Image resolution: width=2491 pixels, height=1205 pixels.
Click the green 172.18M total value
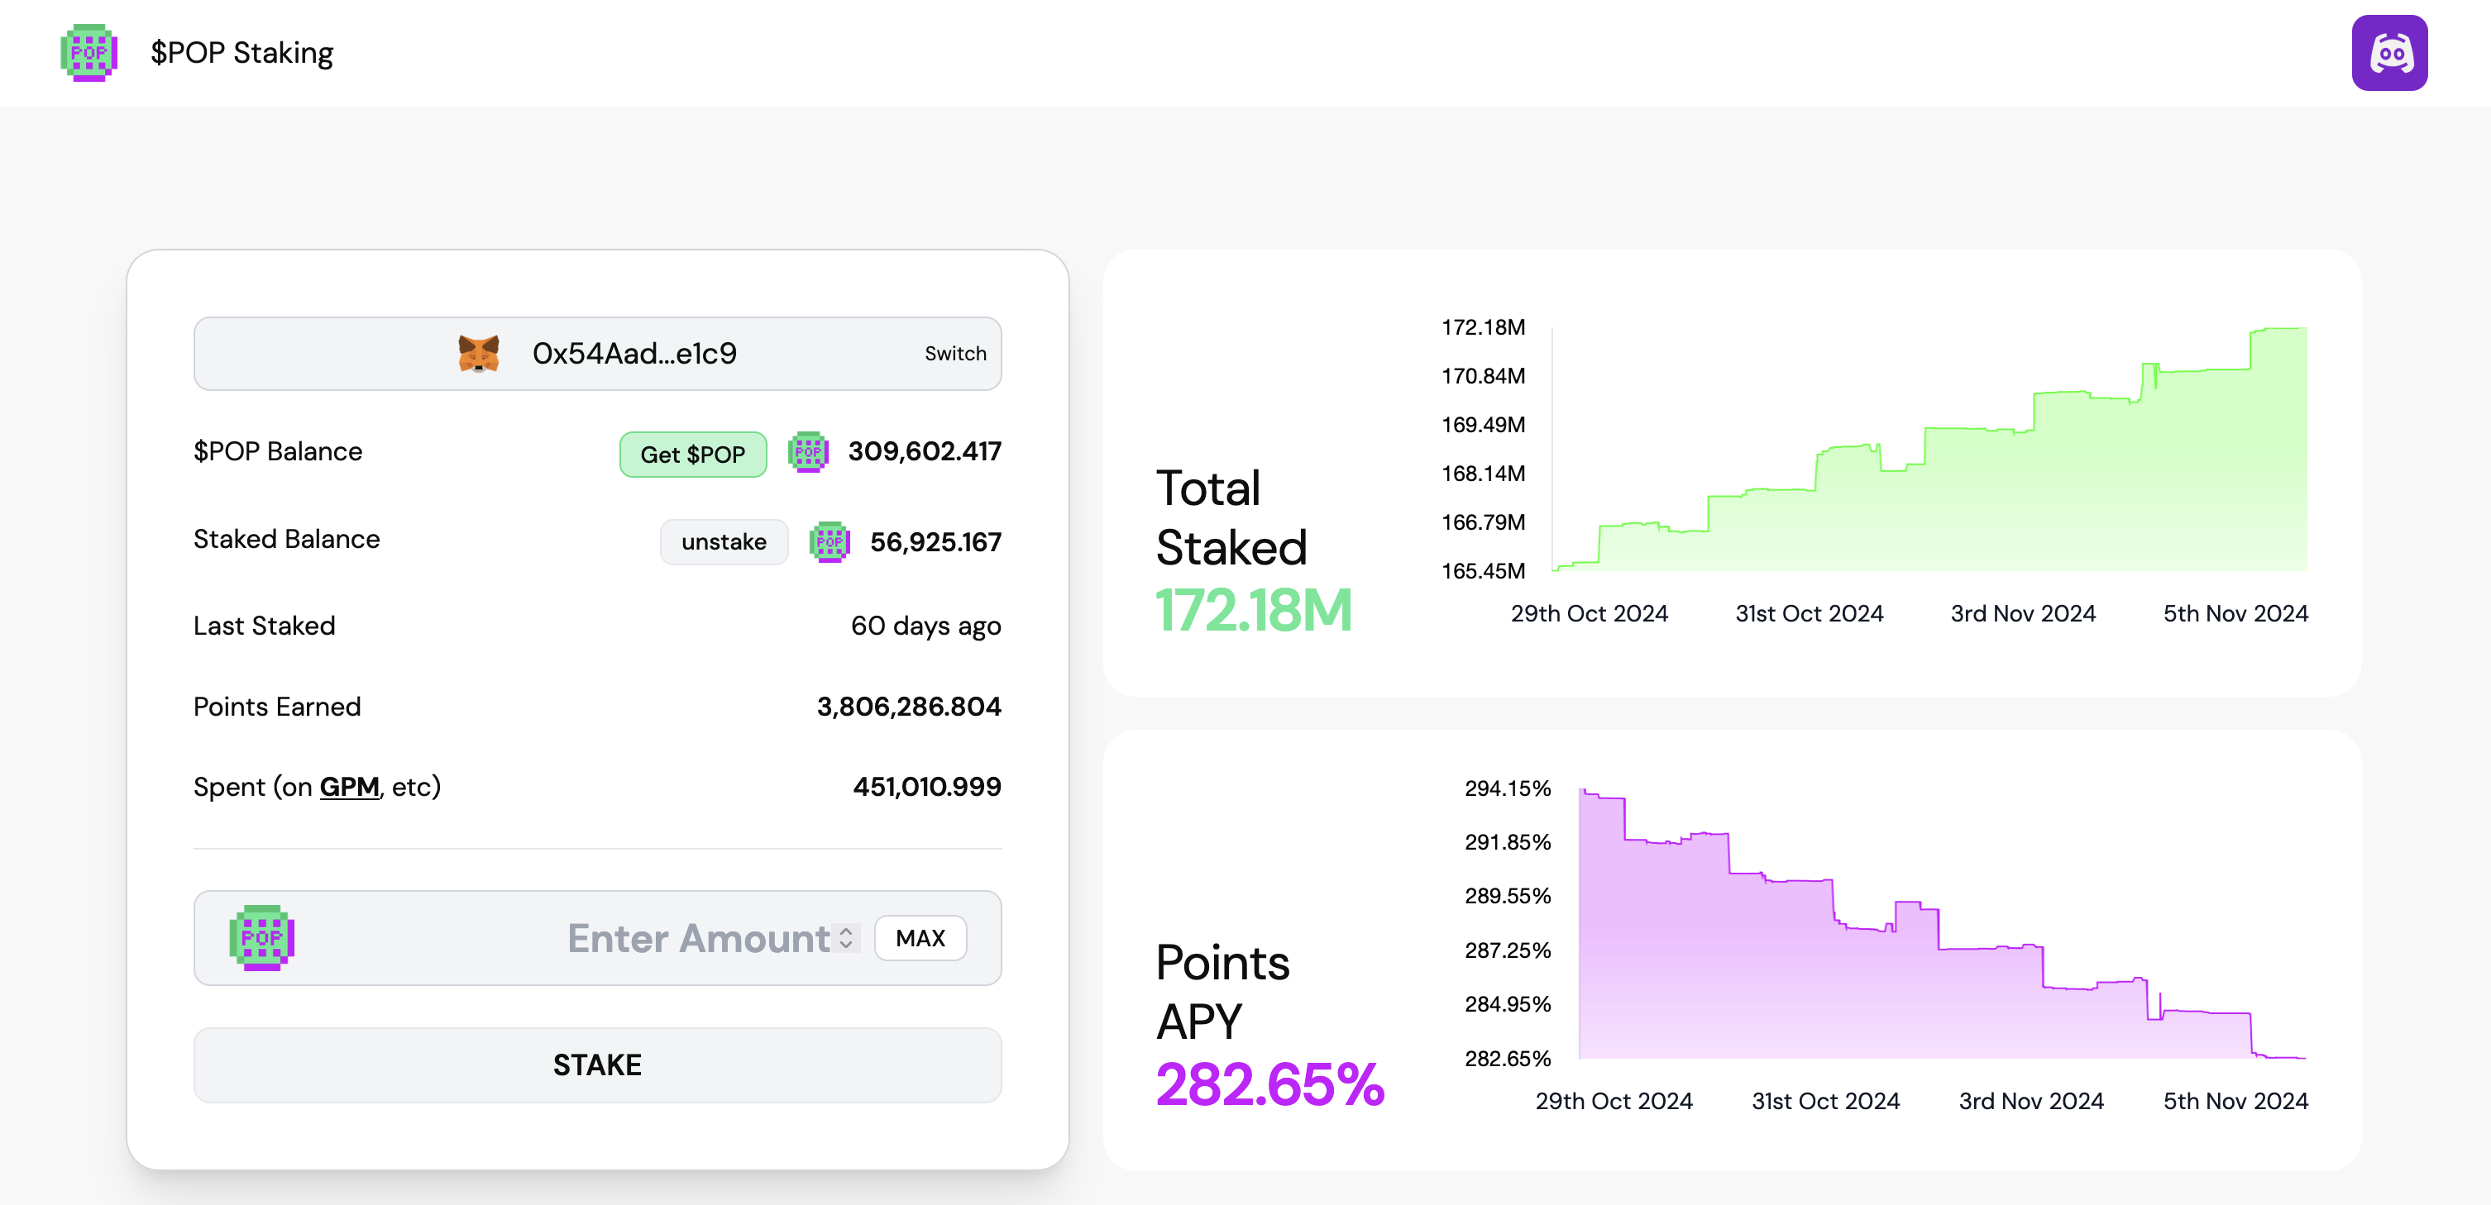pos(1253,610)
